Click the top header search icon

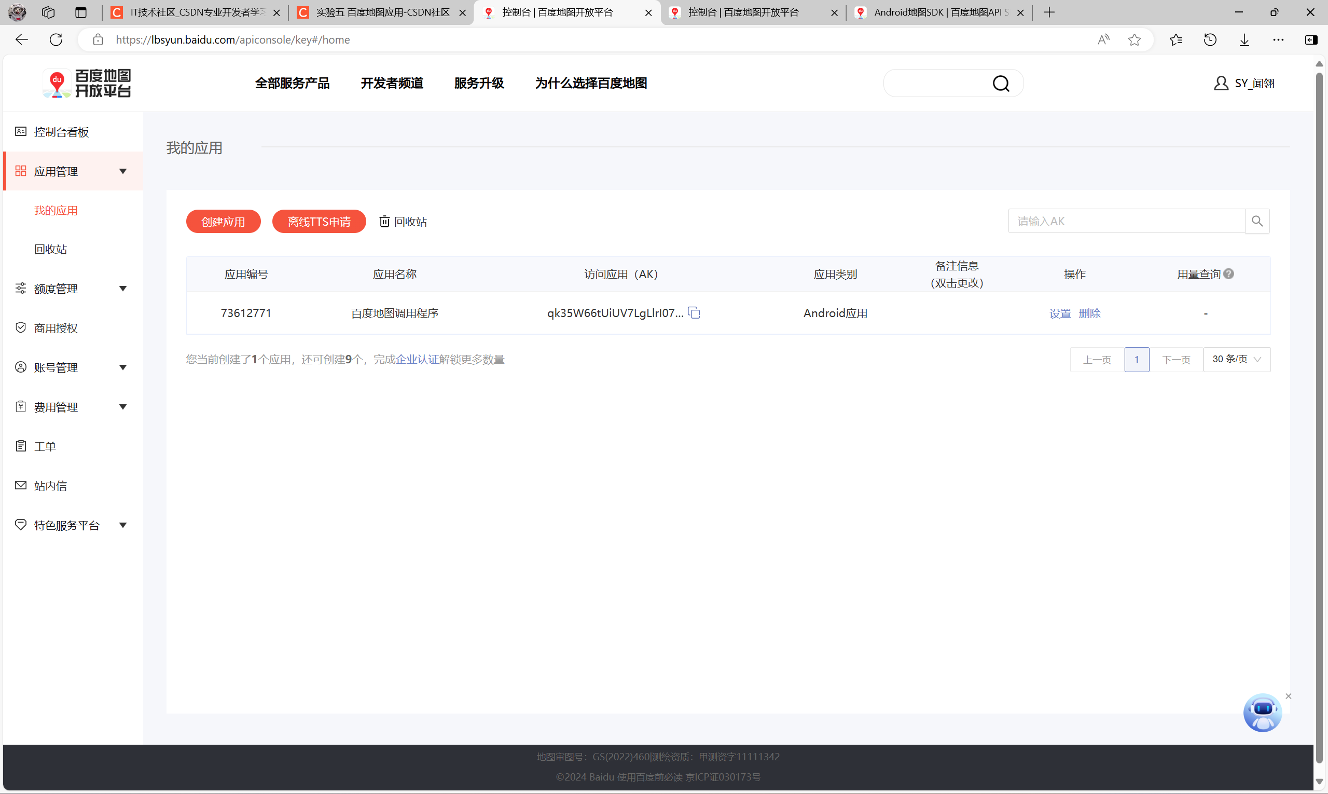pos(1001,84)
